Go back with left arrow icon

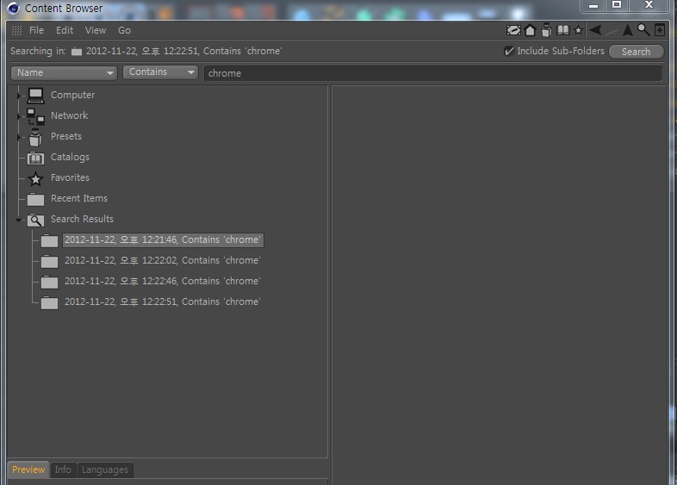pos(595,30)
